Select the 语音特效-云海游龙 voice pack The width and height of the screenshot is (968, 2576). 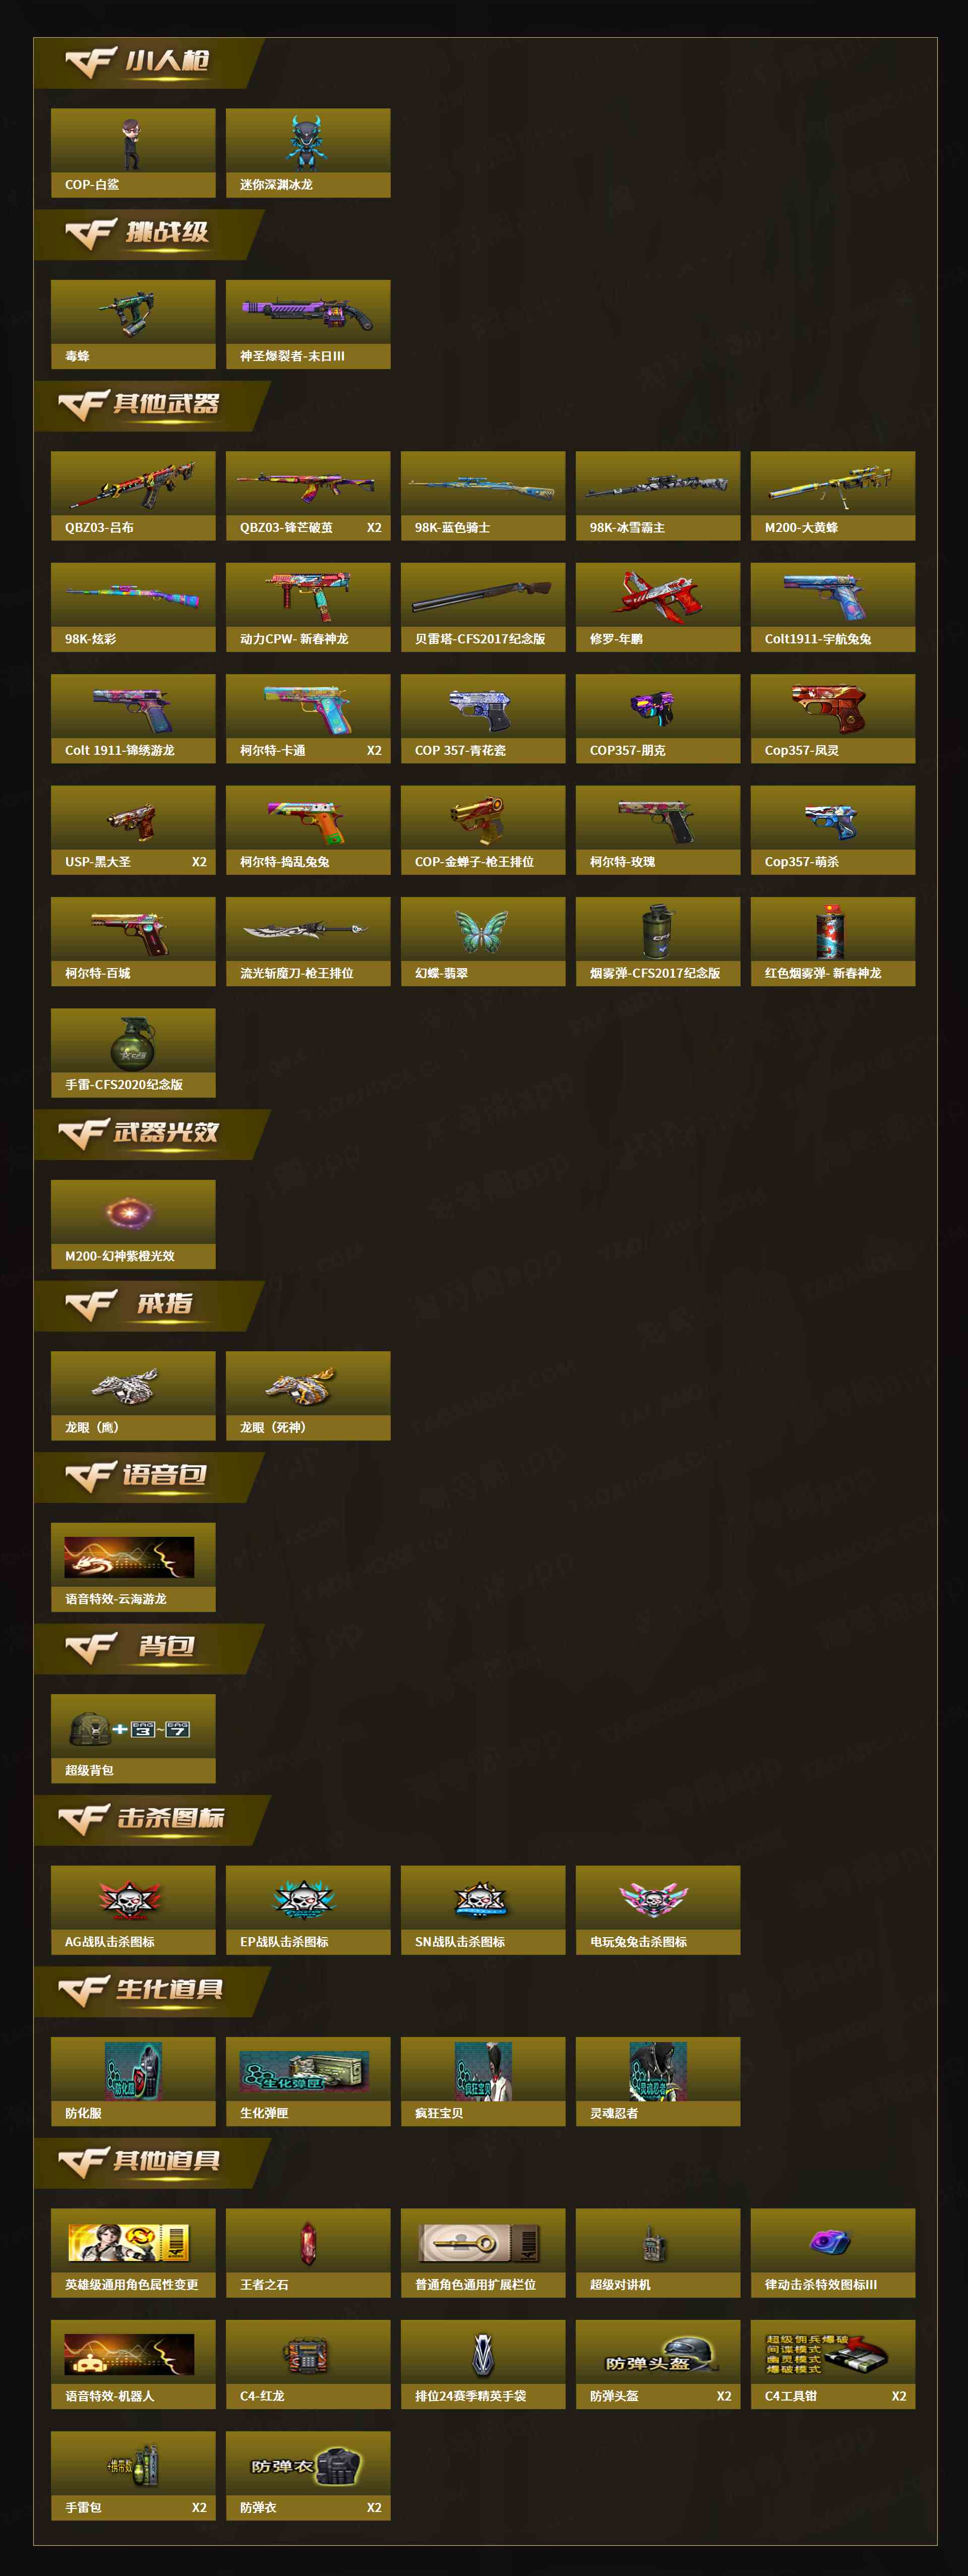133,1567
